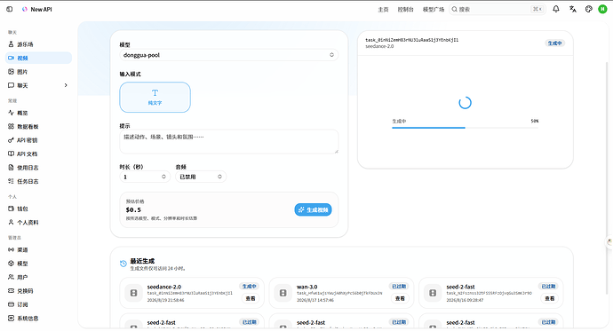Click the history icon beside 最近生成
613x331 pixels.
(x=123, y=264)
